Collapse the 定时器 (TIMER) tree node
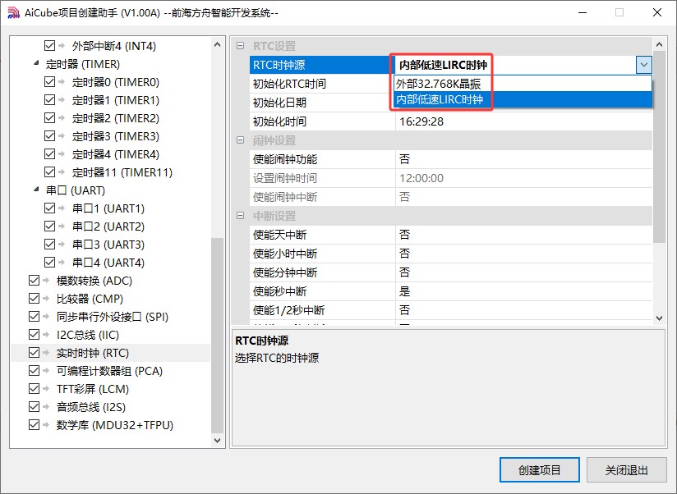677x494 pixels. click(37, 64)
